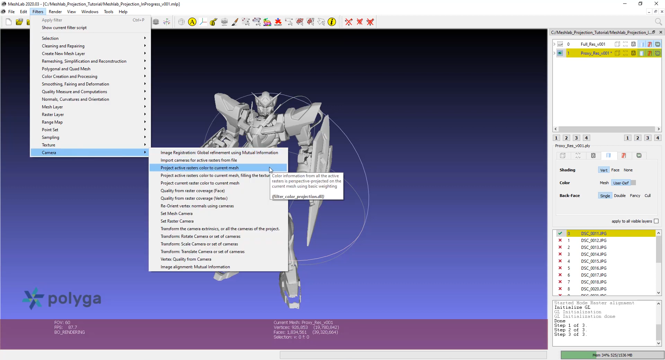
Task: Expand Remeshing, Simplification and Reconstruction submenu
Action: [x=90, y=61]
